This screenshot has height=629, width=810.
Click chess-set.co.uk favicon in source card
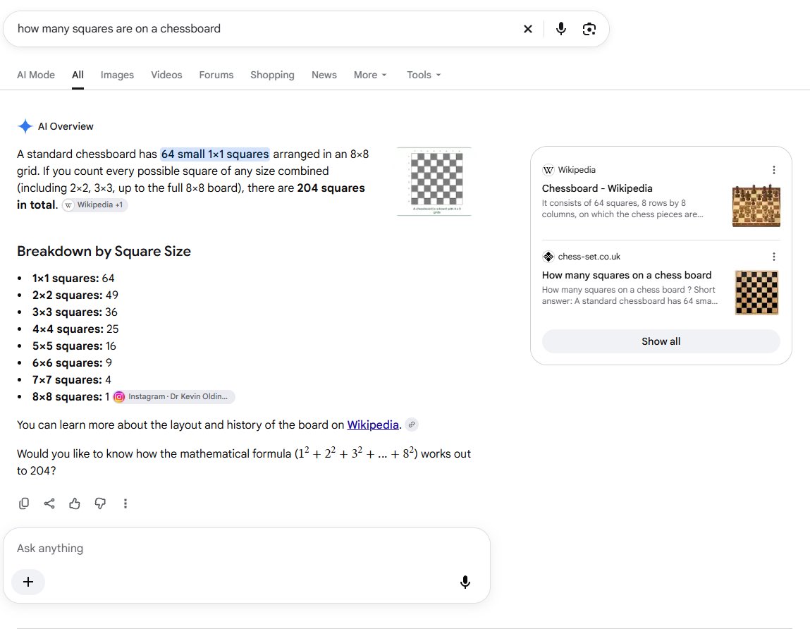tap(548, 257)
